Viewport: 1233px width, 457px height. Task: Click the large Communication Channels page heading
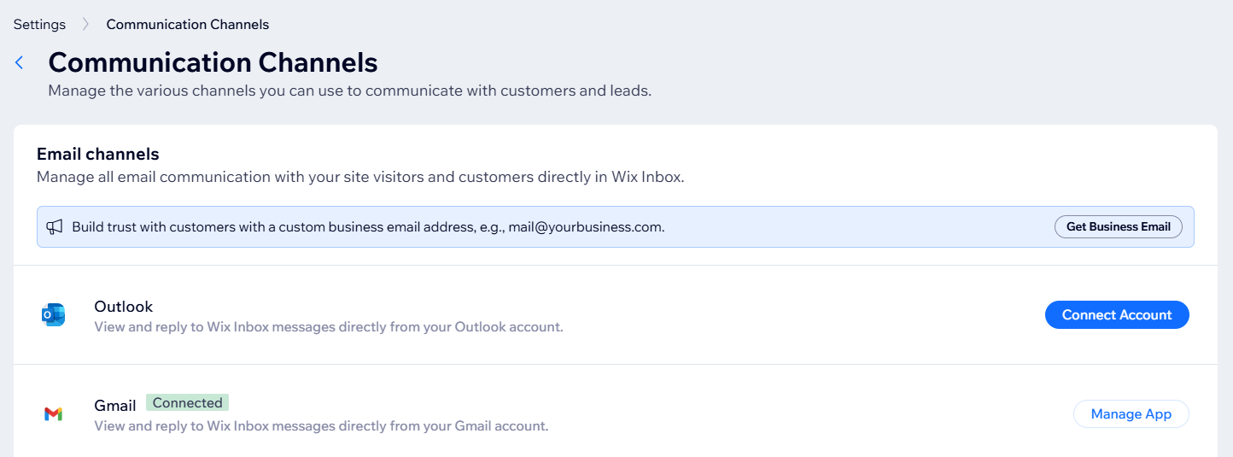213,62
